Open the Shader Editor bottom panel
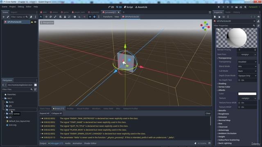 [90, 143]
